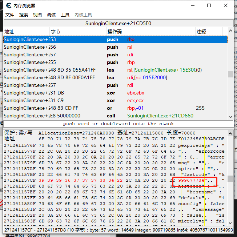Screen dimensions: 237x237
Task: Open the 视图 menu
Action: pos(37,15)
